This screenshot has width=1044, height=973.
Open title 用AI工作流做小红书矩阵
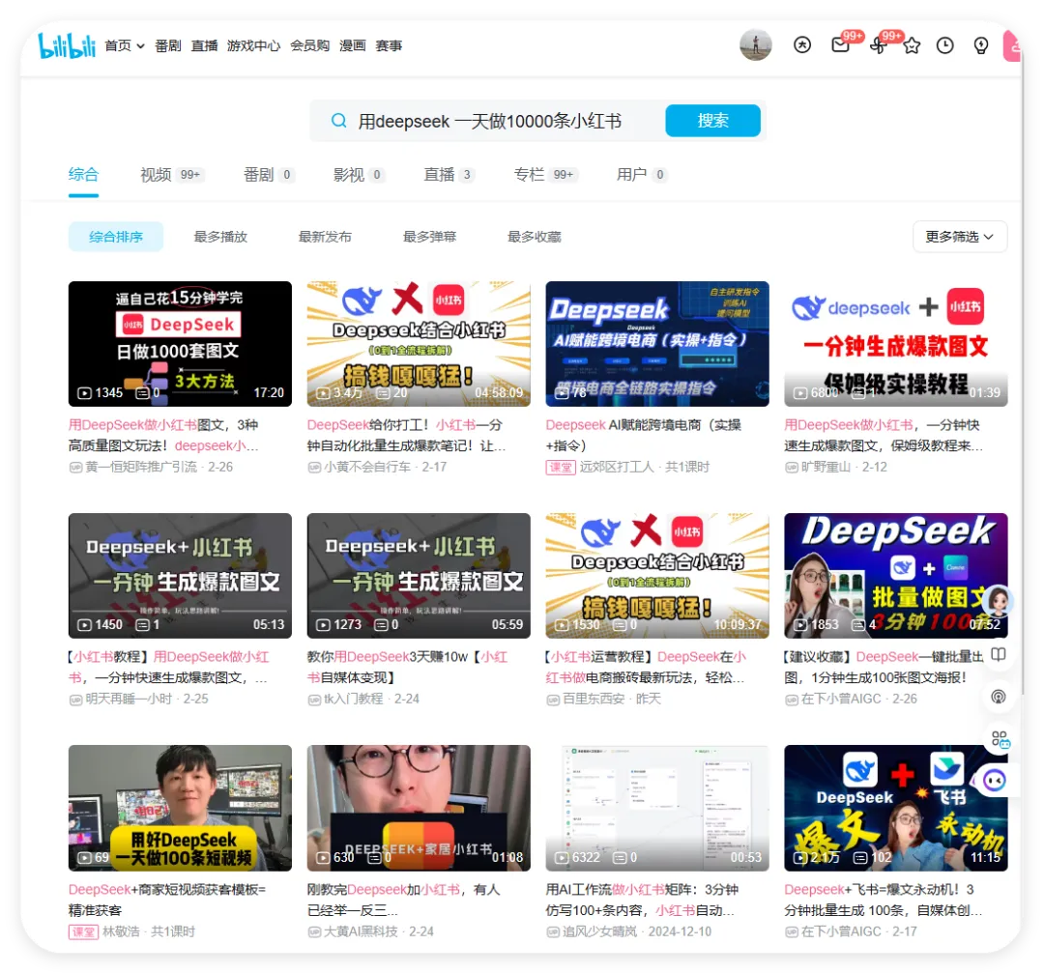[642, 900]
